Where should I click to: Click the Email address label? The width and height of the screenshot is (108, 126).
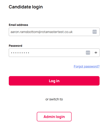click(x=18, y=25)
